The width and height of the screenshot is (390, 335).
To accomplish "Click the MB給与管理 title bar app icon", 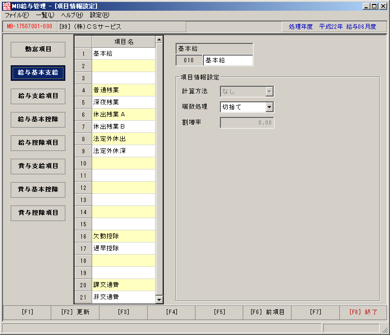I will click(6, 6).
